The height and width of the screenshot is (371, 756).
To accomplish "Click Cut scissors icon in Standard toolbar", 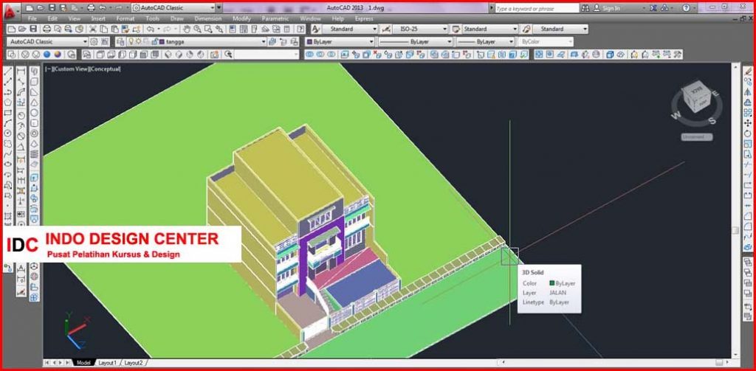I will tap(92, 30).
